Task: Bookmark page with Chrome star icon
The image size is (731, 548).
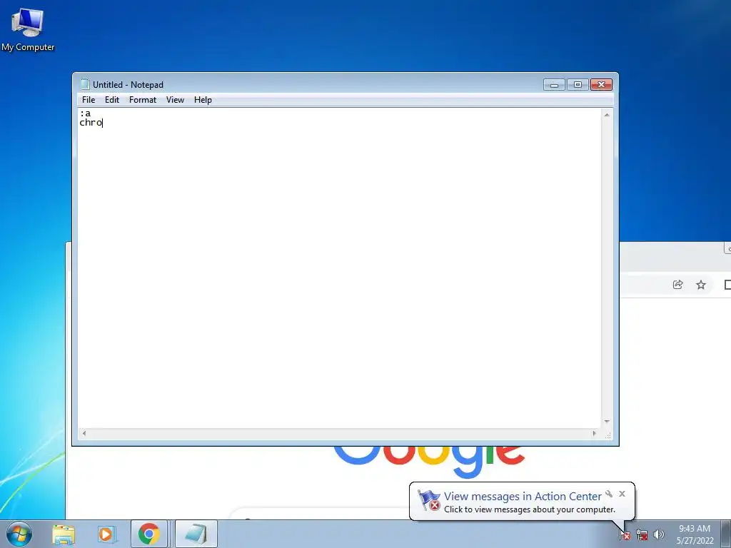Action: 701,285
